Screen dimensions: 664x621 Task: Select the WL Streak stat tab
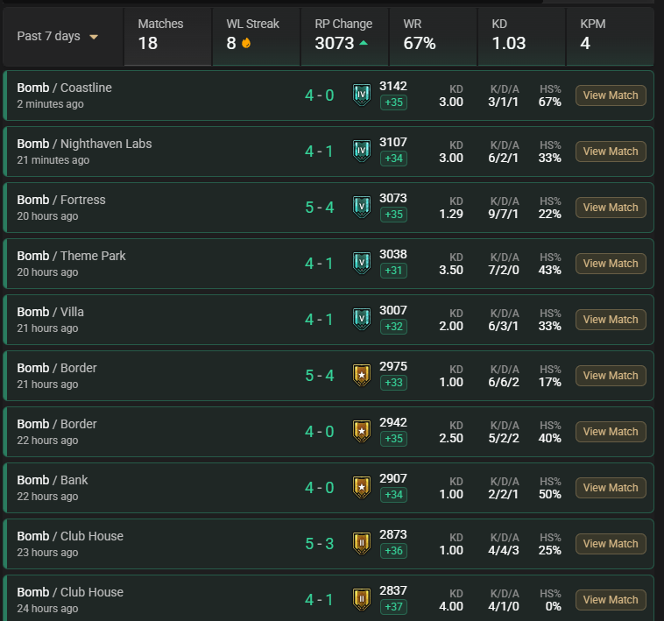tap(256, 37)
